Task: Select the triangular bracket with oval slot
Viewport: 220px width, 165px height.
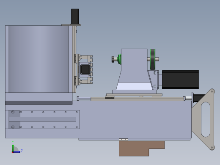Action: click(203, 119)
